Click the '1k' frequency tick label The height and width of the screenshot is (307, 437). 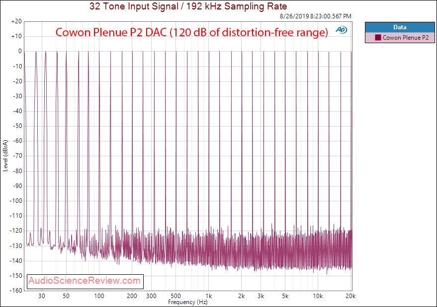(209, 296)
